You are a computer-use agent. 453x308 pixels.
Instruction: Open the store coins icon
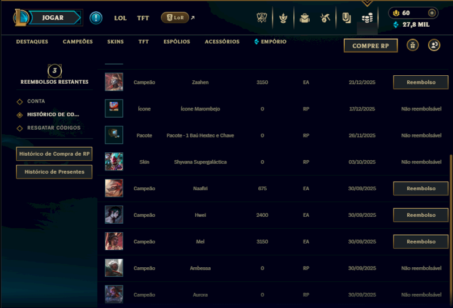tap(367, 18)
